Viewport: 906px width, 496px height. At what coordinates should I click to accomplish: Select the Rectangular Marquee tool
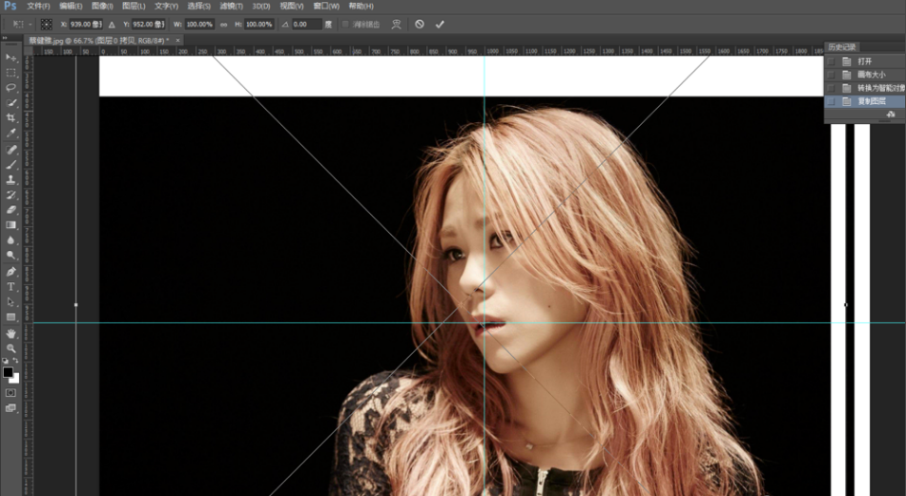click(11, 72)
